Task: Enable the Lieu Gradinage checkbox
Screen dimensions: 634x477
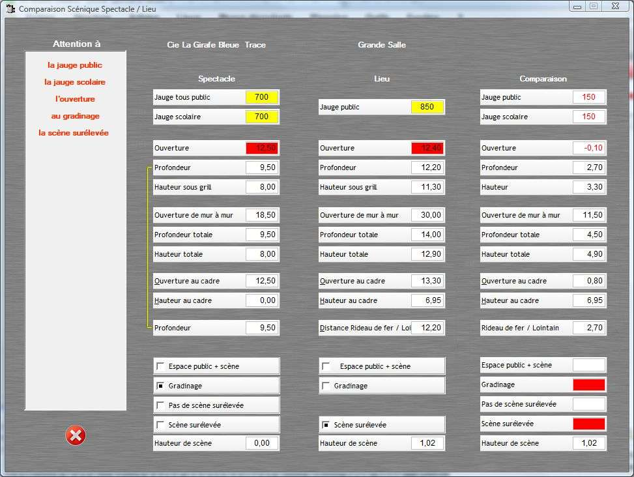Action: [326, 386]
